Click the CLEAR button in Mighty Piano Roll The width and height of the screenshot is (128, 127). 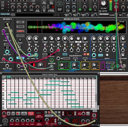coord(49,116)
